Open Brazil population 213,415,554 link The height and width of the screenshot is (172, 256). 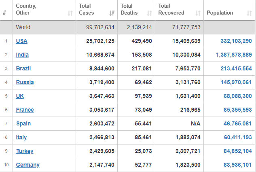click(236, 68)
